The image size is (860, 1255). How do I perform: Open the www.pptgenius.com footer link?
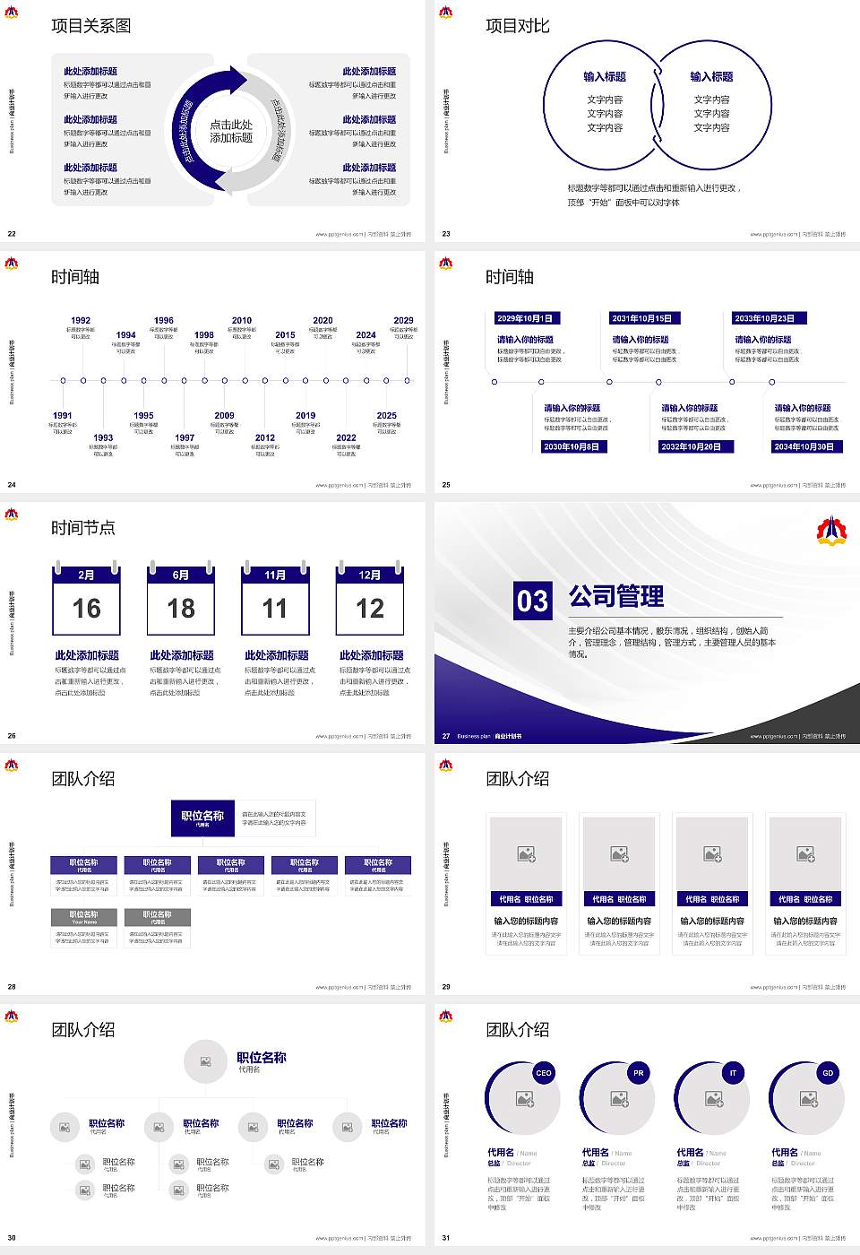341,232
